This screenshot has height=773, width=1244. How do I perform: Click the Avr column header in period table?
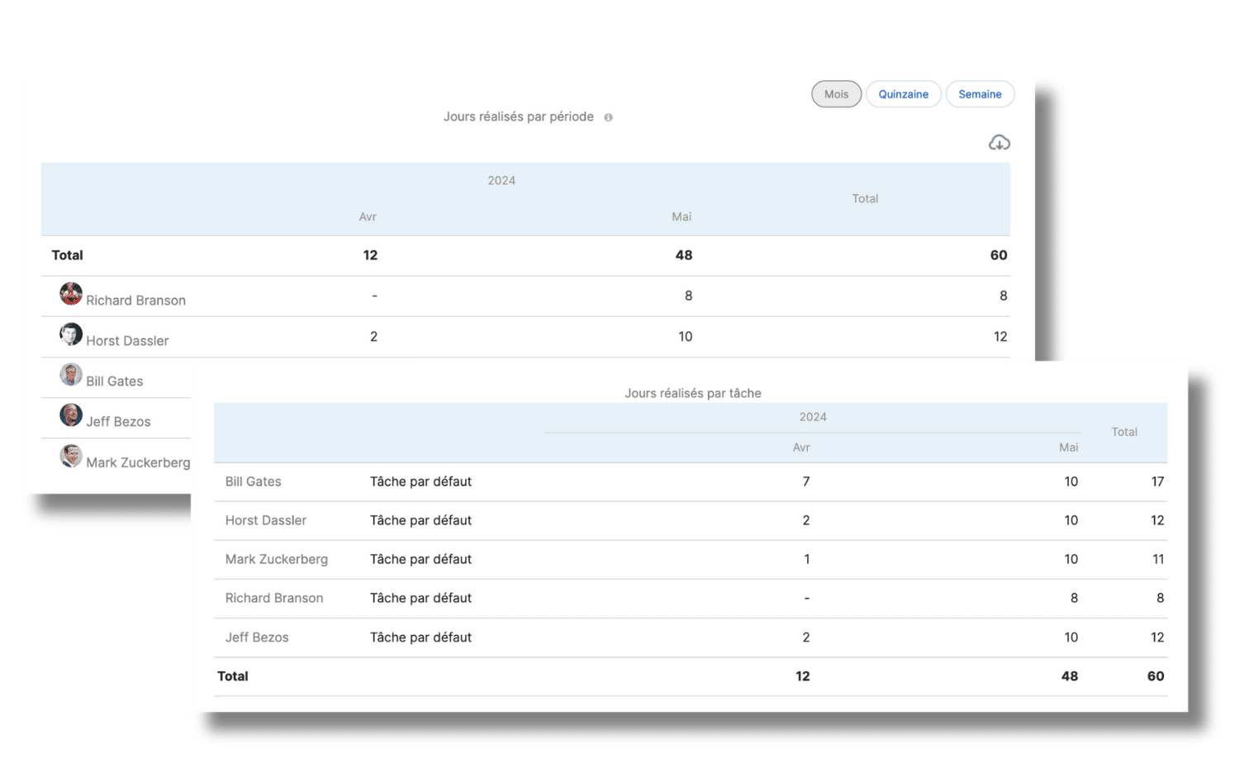368,217
